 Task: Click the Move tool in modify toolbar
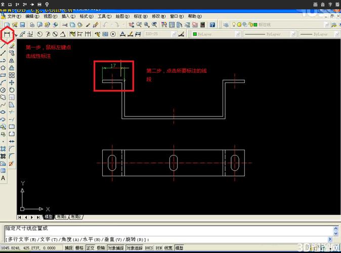coord(11,82)
